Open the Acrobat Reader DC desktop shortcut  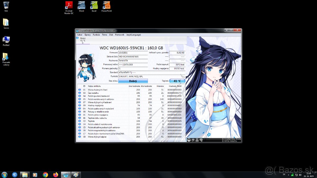pos(69,5)
